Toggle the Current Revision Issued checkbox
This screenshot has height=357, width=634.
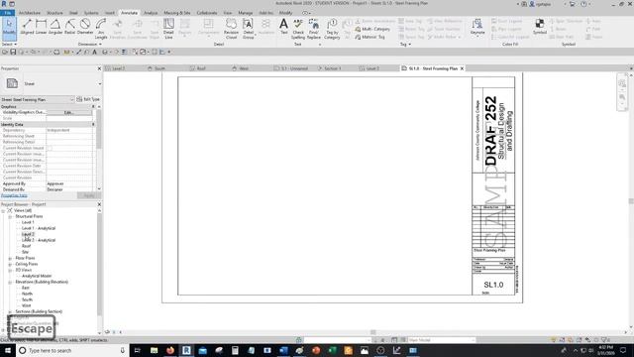(50, 148)
